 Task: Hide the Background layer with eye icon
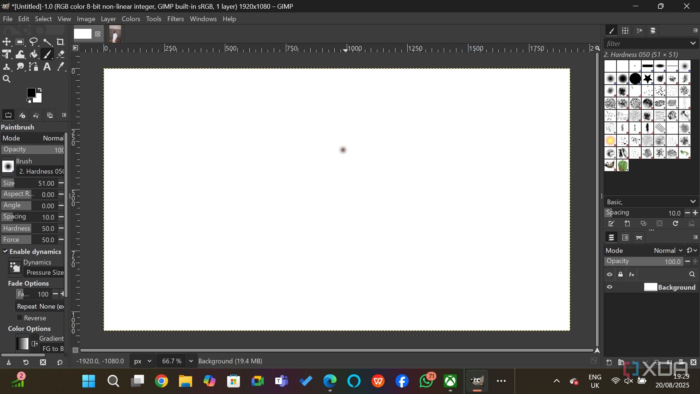[610, 287]
